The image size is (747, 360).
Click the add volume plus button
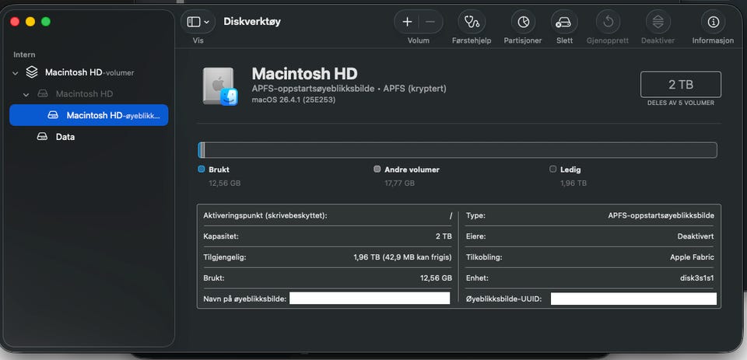point(407,22)
